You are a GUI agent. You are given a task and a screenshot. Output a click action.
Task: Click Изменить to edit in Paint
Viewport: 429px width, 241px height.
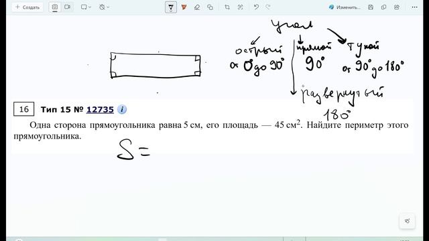tap(345, 7)
